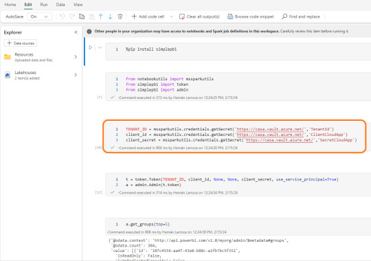This screenshot has width=371, height=261.
Task: Open vault URL link on TenantId line
Action: click(270, 129)
